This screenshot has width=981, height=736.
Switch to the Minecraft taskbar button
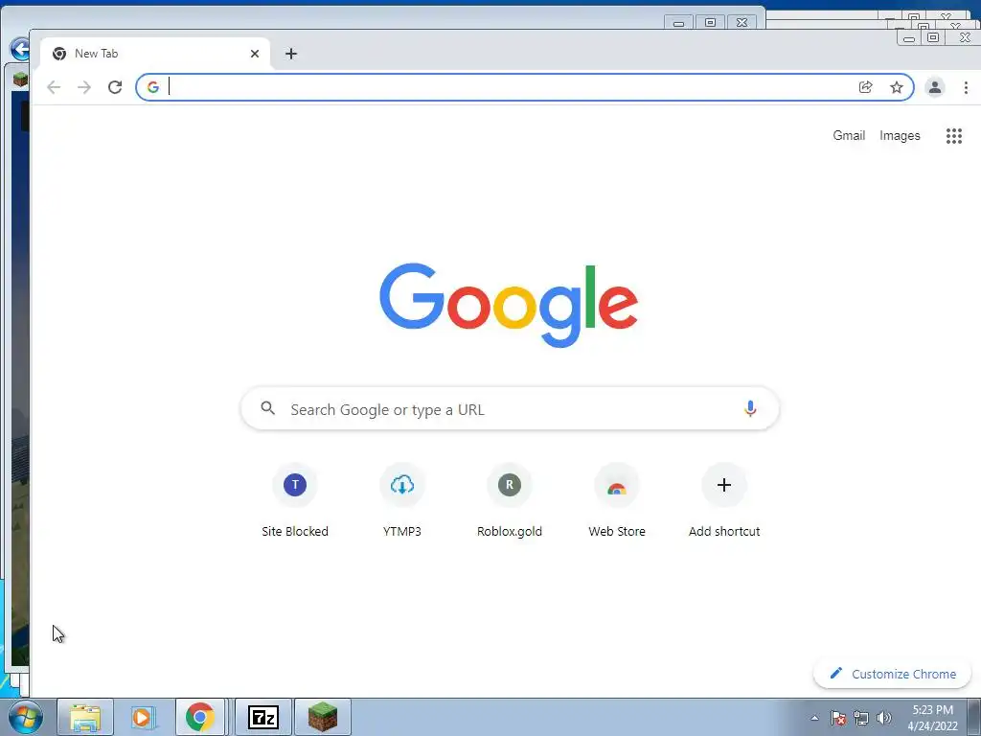[x=323, y=717]
